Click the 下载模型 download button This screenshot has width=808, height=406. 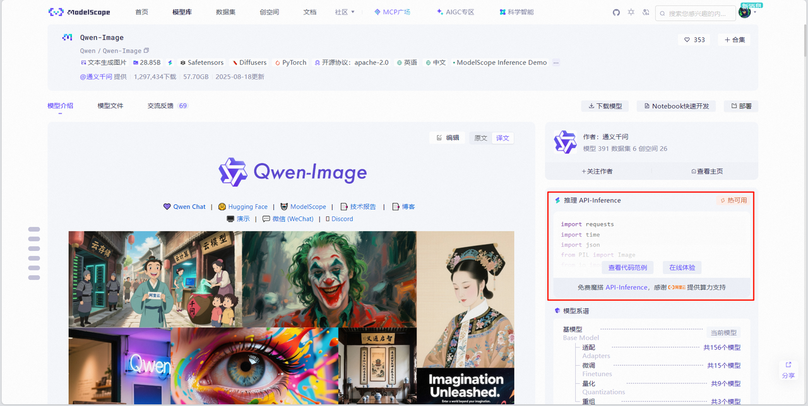point(605,106)
